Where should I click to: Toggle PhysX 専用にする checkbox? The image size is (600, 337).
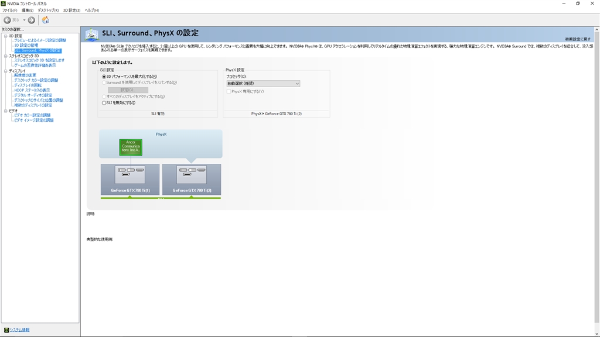(229, 92)
